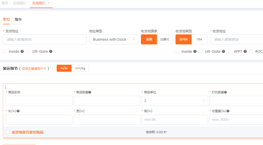Viewport: 263px width, 145px height.
Task: Click help icon next to origin Lift-Gate
Action: [x=51, y=51]
